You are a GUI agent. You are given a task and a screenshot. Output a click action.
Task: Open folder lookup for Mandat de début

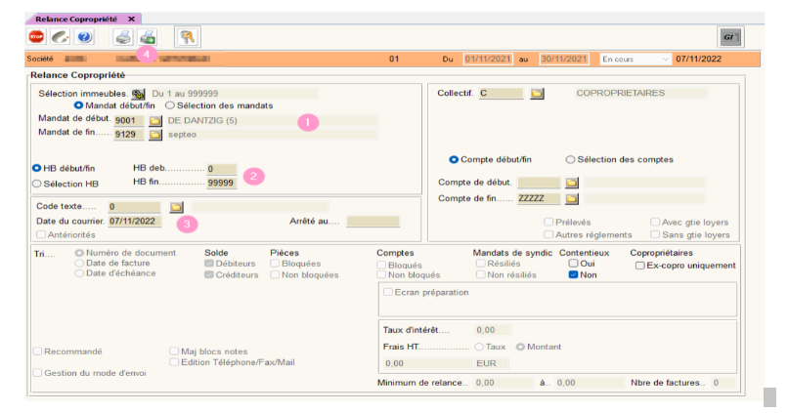154,121
